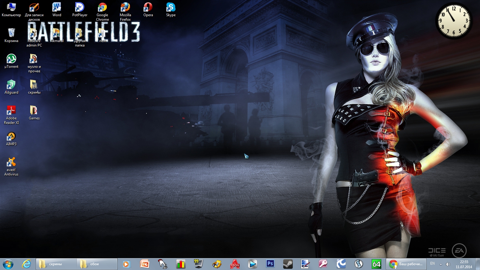Open the monitor 99 taskbar icon
Screen dimensions: 480x270
198,264
